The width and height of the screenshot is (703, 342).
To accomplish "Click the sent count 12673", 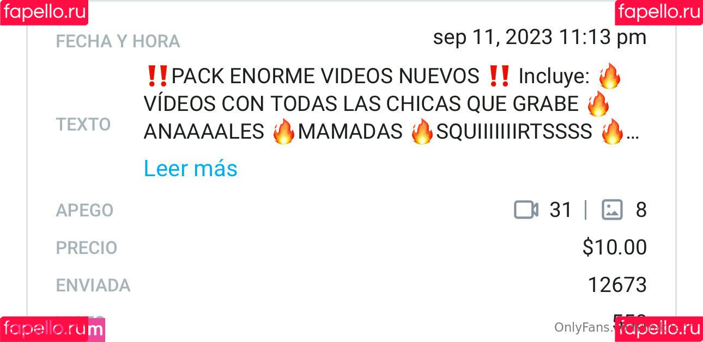I will (617, 285).
